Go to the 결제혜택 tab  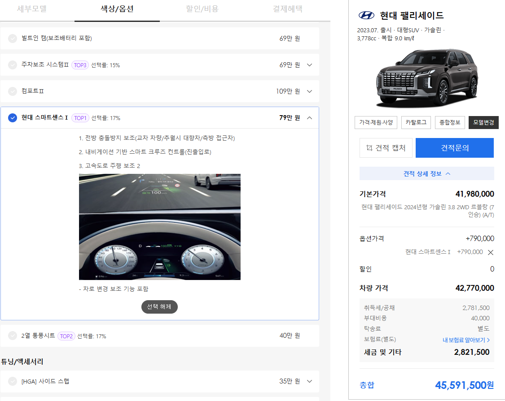click(x=288, y=10)
